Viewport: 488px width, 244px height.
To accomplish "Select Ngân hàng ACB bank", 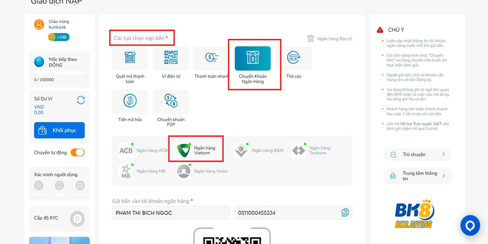I will (143, 151).
